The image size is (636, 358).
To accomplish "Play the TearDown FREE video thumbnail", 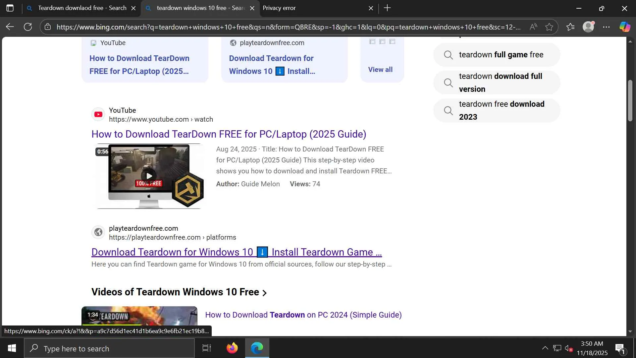I will pyautogui.click(x=149, y=176).
